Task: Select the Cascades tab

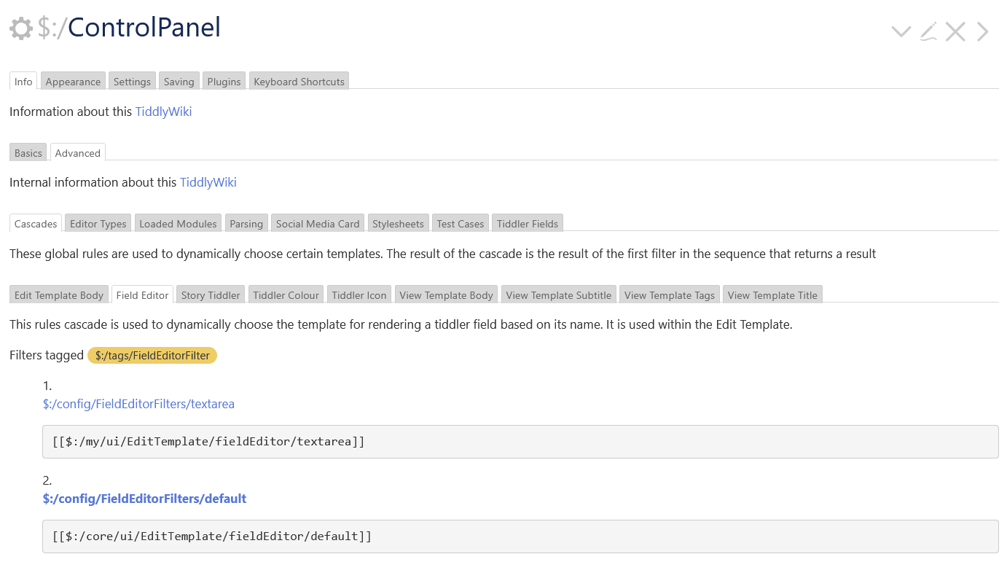Action: pos(36,223)
